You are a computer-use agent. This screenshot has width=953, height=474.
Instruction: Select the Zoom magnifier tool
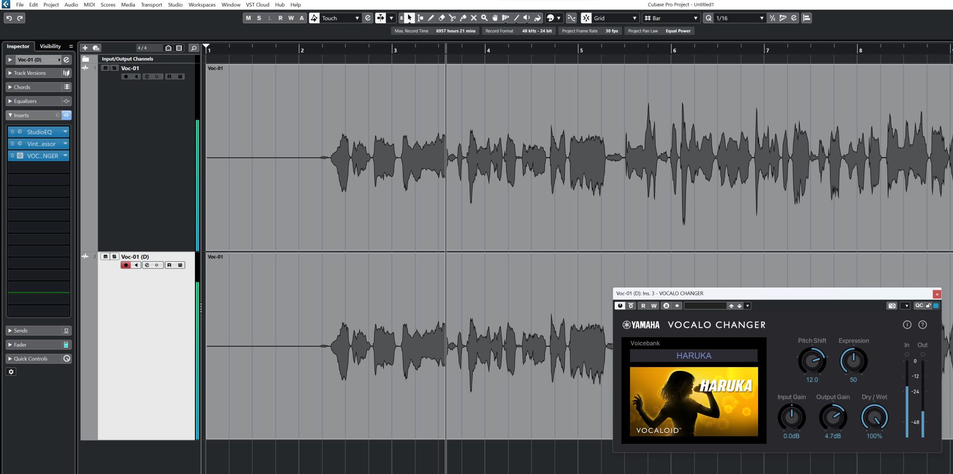(x=485, y=18)
